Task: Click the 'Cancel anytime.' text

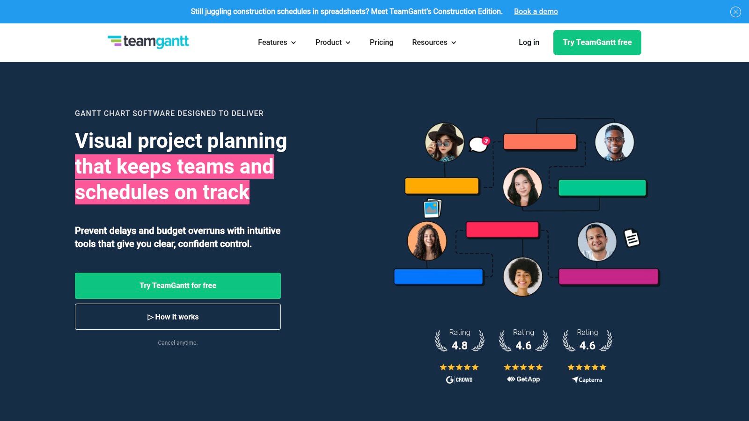Action: pyautogui.click(x=178, y=343)
